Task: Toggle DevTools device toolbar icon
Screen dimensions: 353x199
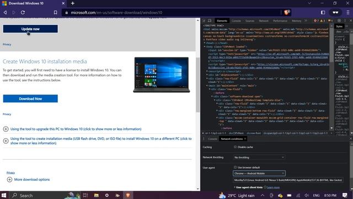Action: [x=210, y=20]
